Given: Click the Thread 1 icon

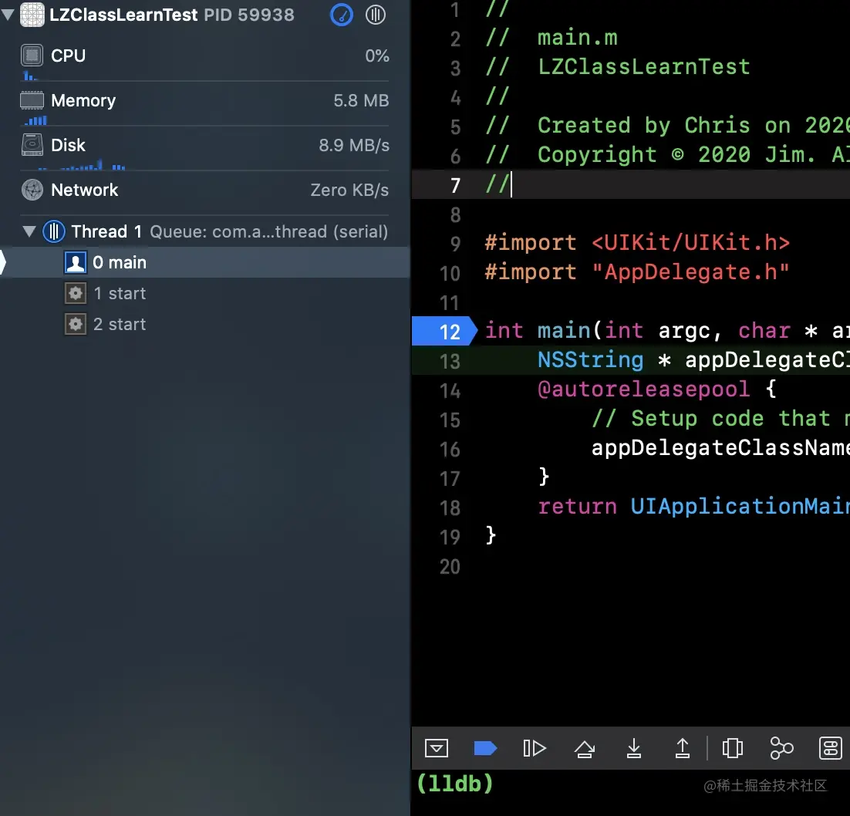Looking at the screenshot, I should [54, 231].
